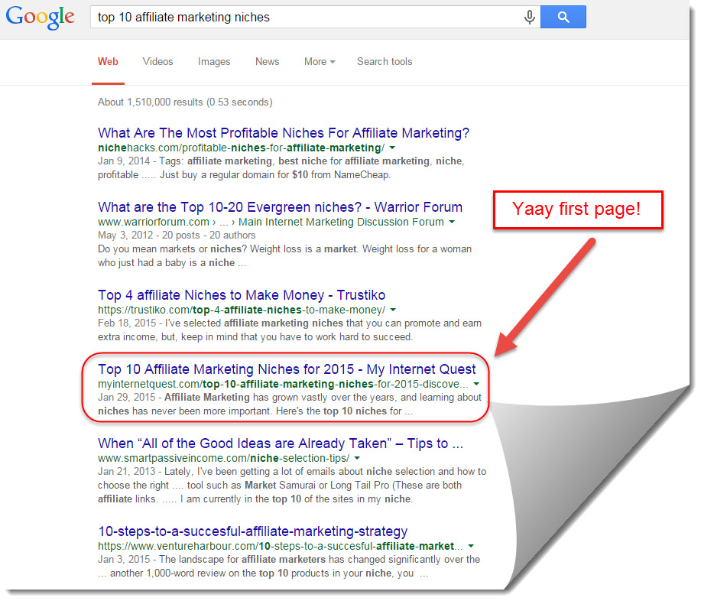Open 'All of the Good Ideas are Already Taken' result
The height and width of the screenshot is (601, 701).
point(281,443)
